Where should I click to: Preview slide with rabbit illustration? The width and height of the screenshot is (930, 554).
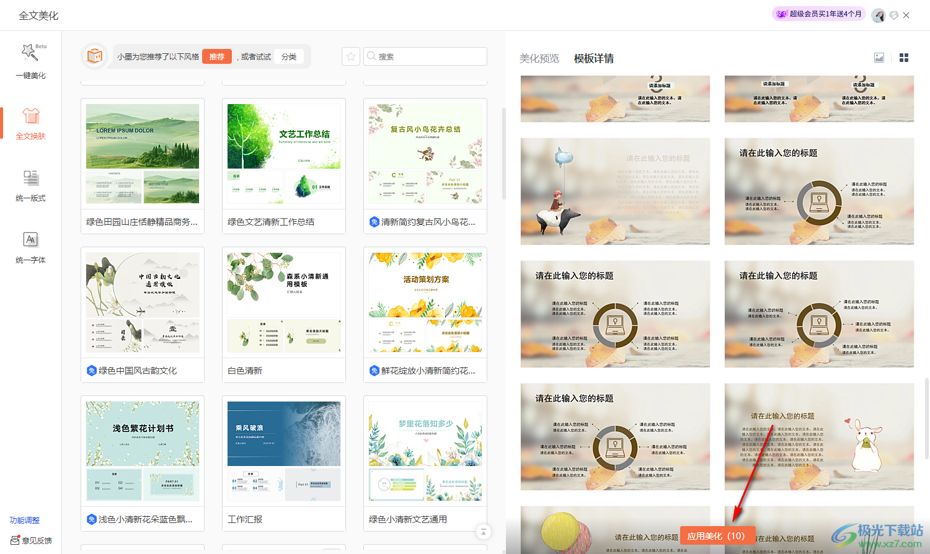(819, 437)
